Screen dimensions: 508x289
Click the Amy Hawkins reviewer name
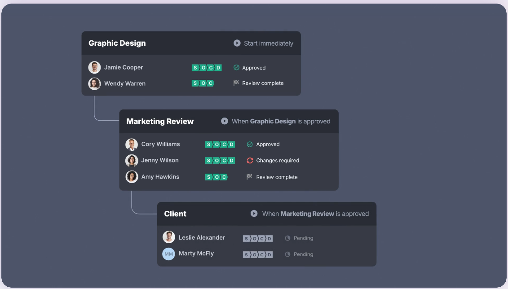(160, 177)
